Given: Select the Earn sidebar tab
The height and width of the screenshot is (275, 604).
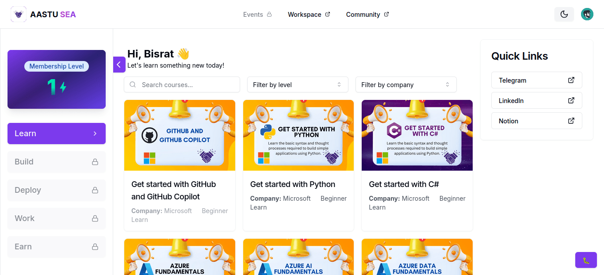Looking at the screenshot, I should click(57, 247).
